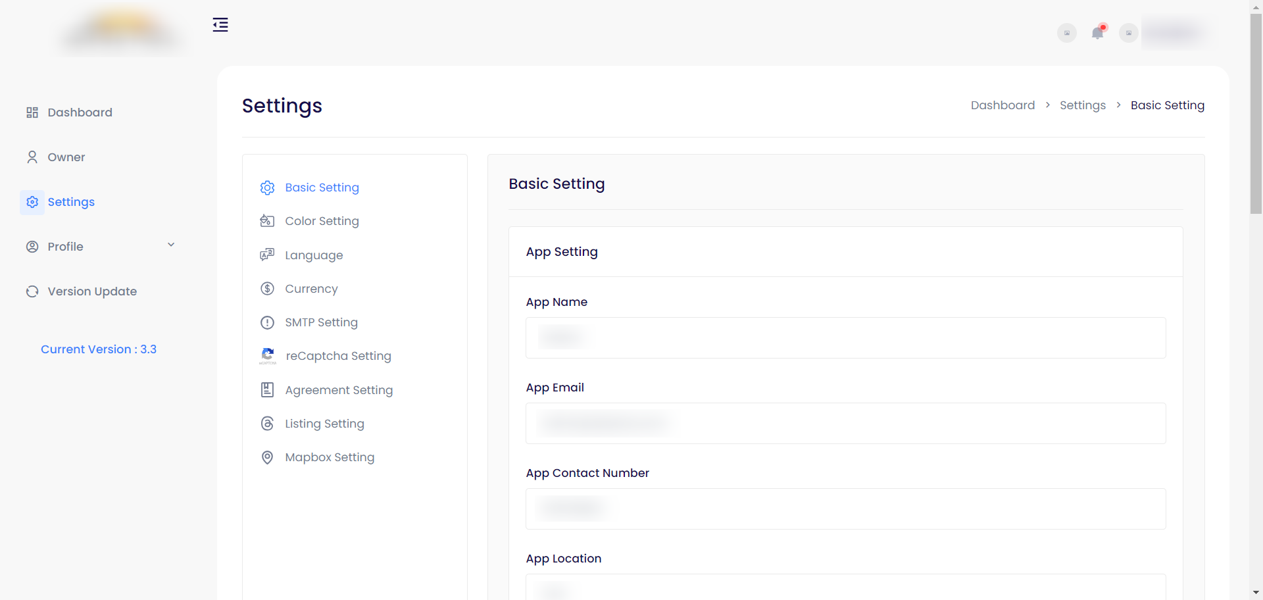The height and width of the screenshot is (600, 1263).
Task: Click the Settings breadcrumb link
Action: click(1082, 105)
